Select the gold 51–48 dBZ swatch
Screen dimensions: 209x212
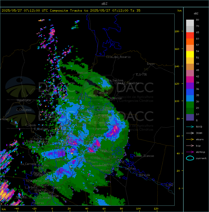tap(190, 61)
